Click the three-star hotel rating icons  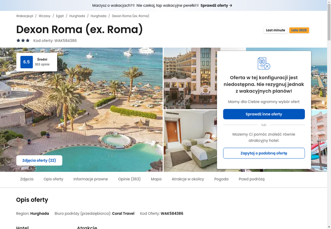coord(23,40)
